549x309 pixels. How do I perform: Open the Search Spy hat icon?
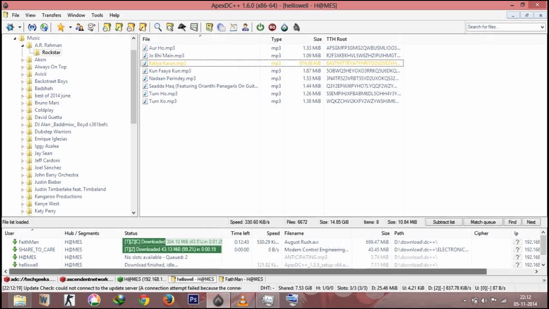(182, 27)
